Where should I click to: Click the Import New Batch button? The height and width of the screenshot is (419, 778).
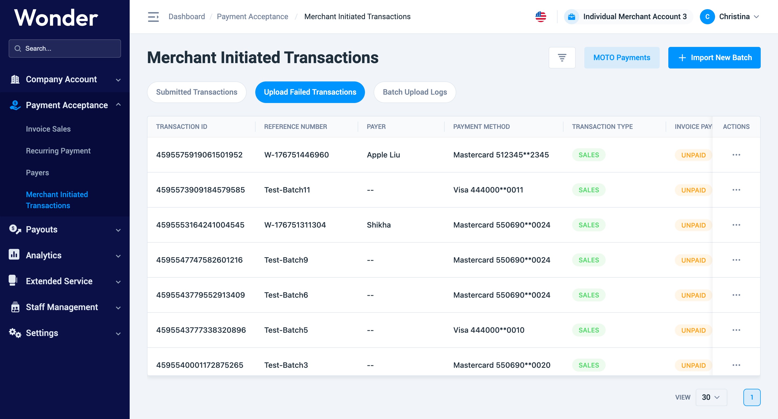(714, 58)
